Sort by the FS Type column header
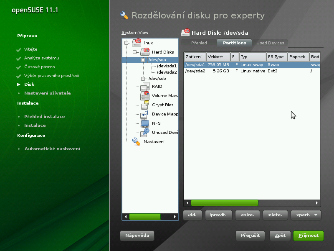The height and width of the screenshot is (251, 334). click(277, 57)
